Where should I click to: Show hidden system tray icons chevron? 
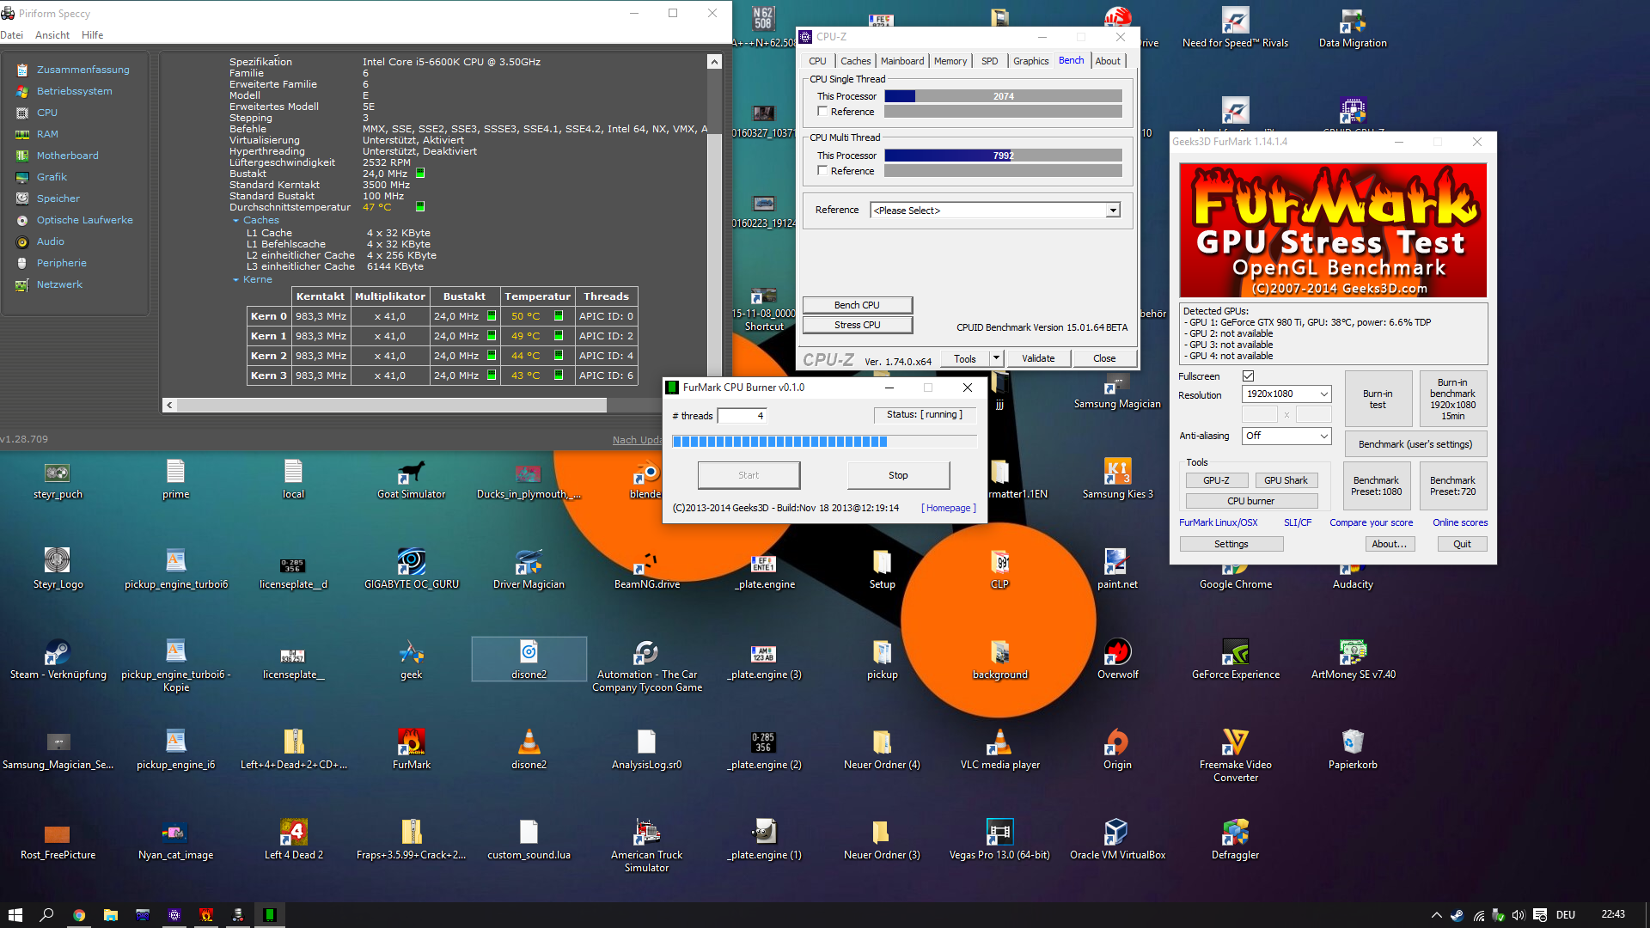pos(1436,915)
